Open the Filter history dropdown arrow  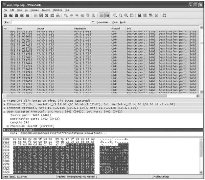(x=92, y=22)
